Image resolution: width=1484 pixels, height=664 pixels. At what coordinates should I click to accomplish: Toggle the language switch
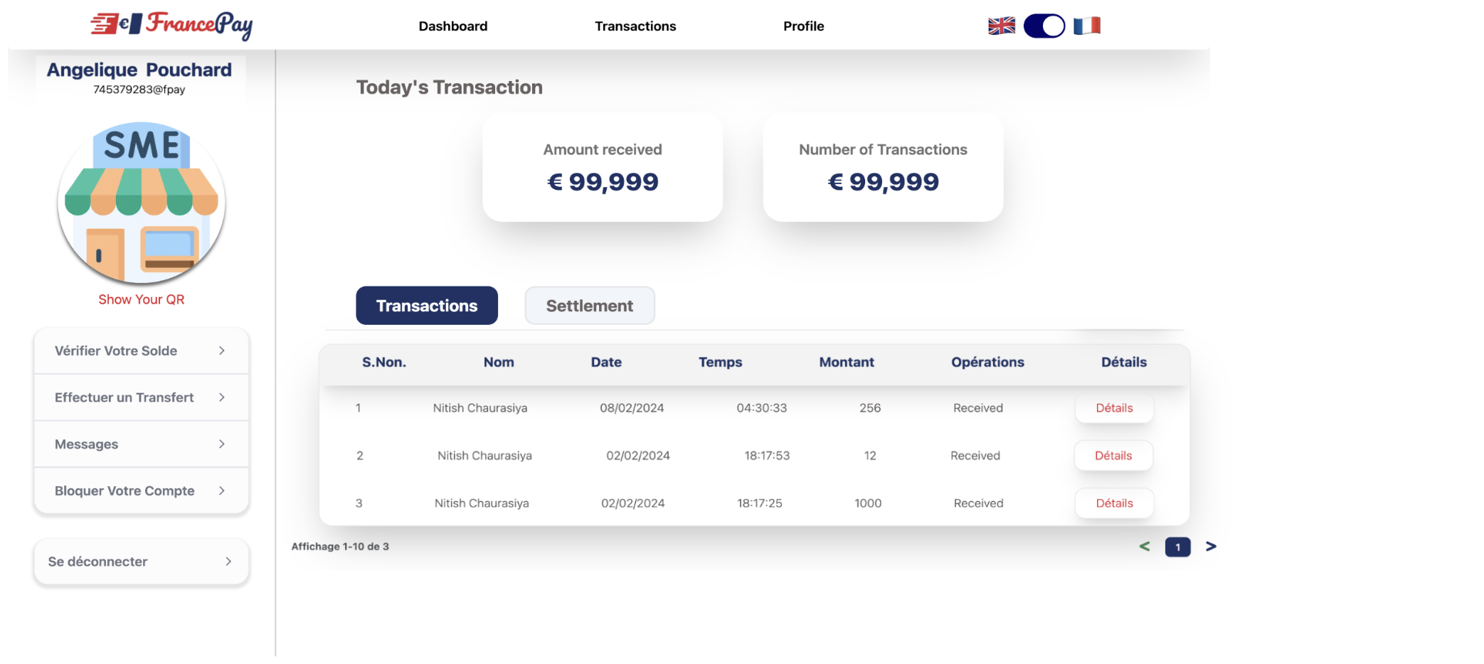click(x=1044, y=26)
